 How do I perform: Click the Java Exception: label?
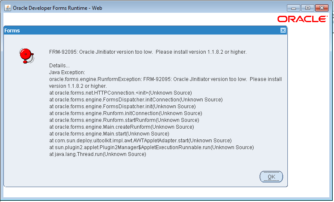(67, 72)
